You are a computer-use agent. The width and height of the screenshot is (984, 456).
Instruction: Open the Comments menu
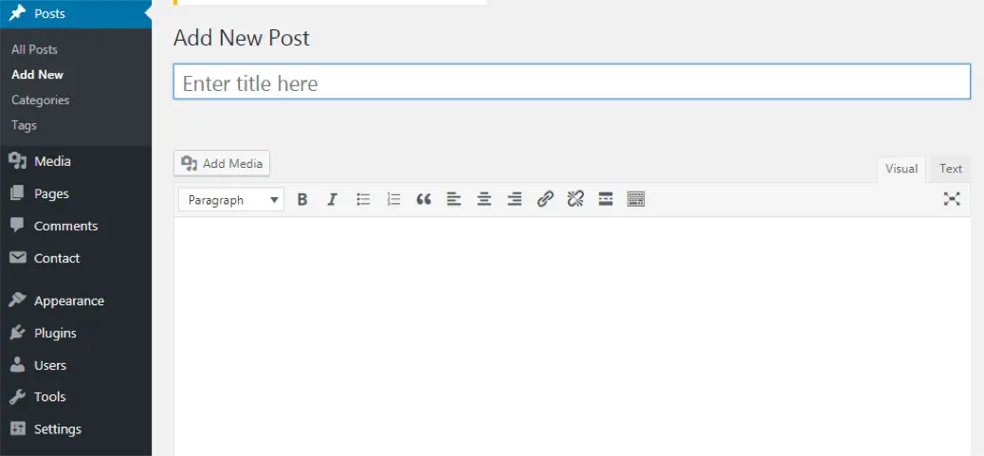[75, 226]
